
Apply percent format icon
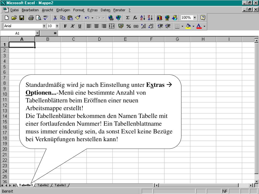click(128, 26)
